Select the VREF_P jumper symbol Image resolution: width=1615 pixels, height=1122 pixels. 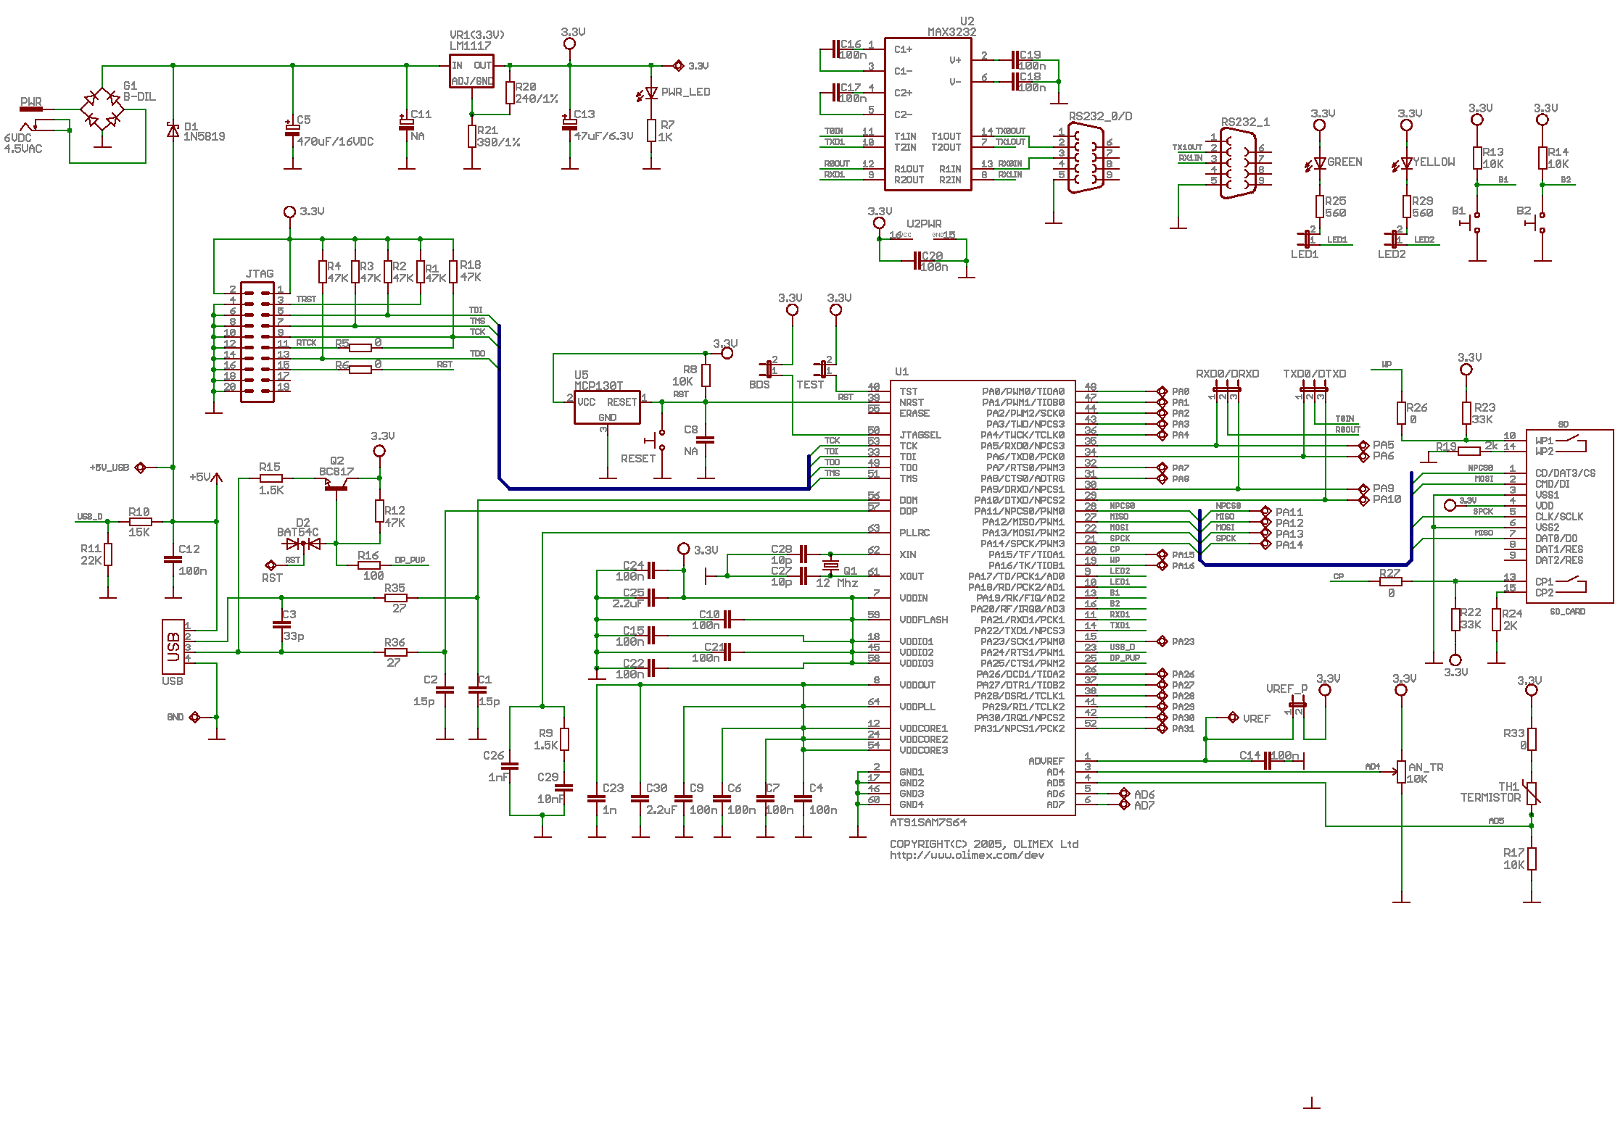pos(1297,705)
